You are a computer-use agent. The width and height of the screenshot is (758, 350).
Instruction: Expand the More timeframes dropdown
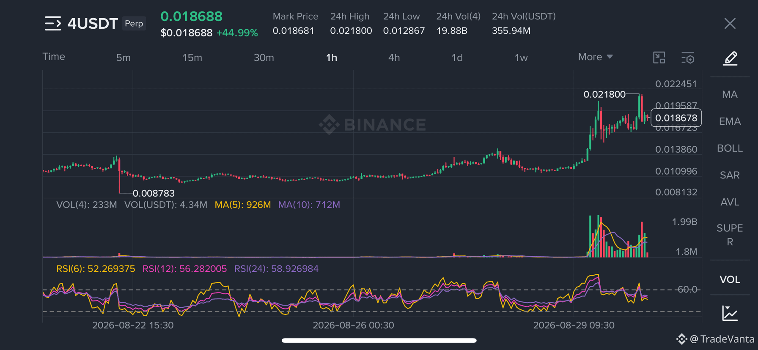pyautogui.click(x=595, y=57)
